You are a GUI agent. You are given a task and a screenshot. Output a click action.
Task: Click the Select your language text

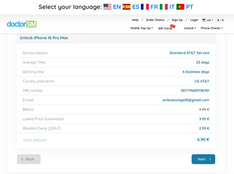pyautogui.click(x=70, y=7)
